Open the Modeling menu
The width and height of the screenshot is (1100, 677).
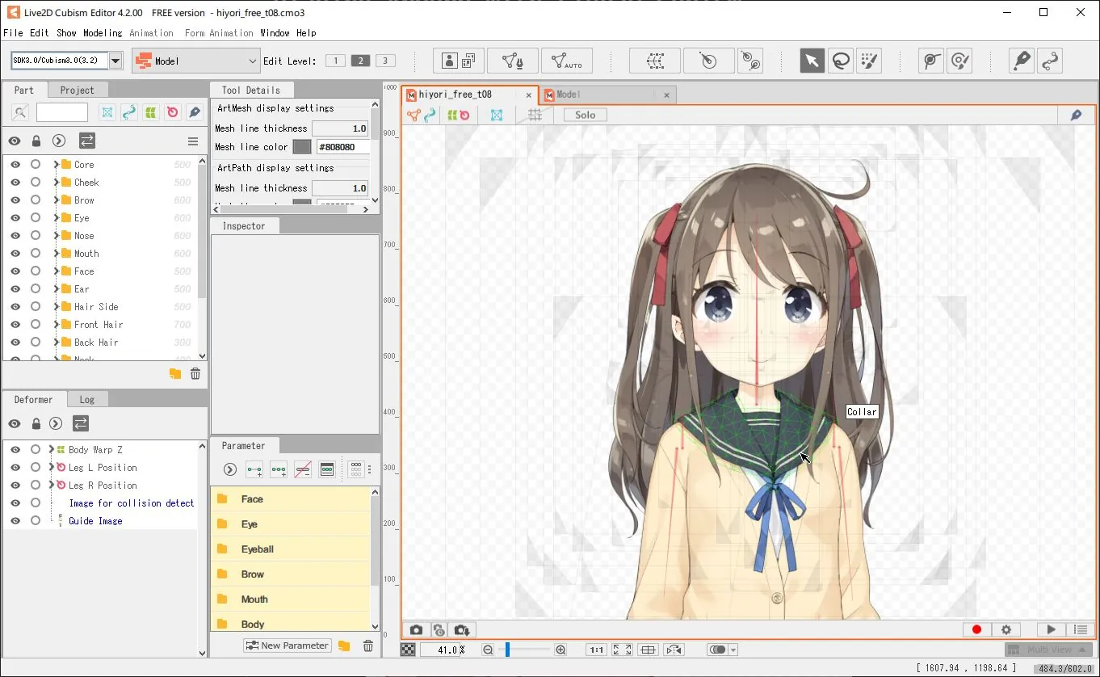[103, 33]
